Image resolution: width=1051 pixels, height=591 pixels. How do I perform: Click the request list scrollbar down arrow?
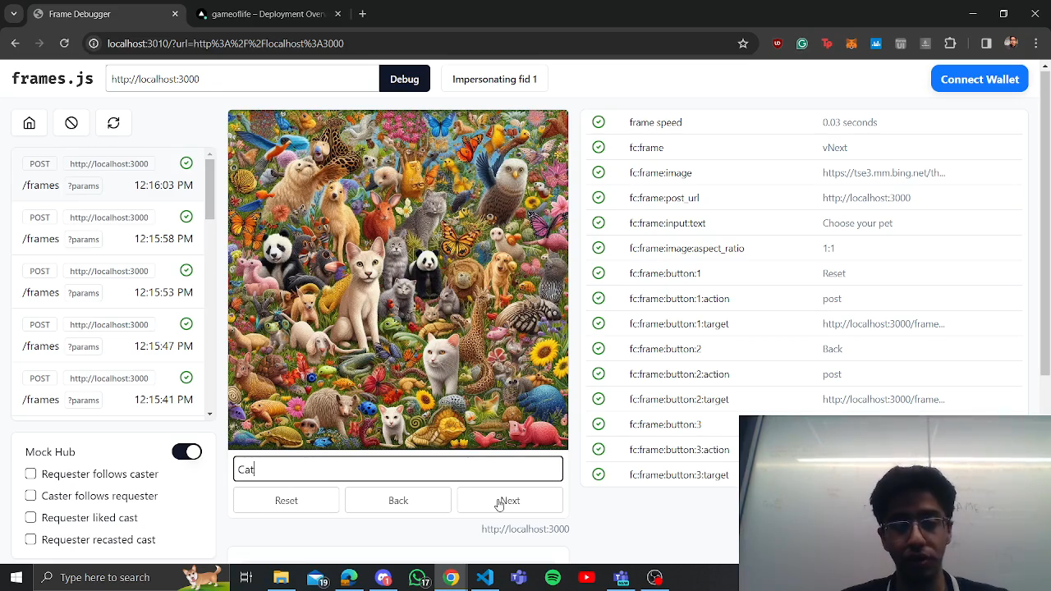point(210,415)
